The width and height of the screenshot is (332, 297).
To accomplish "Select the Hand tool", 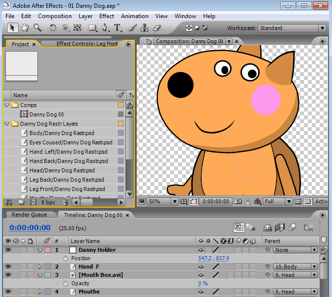I will click(25, 27).
